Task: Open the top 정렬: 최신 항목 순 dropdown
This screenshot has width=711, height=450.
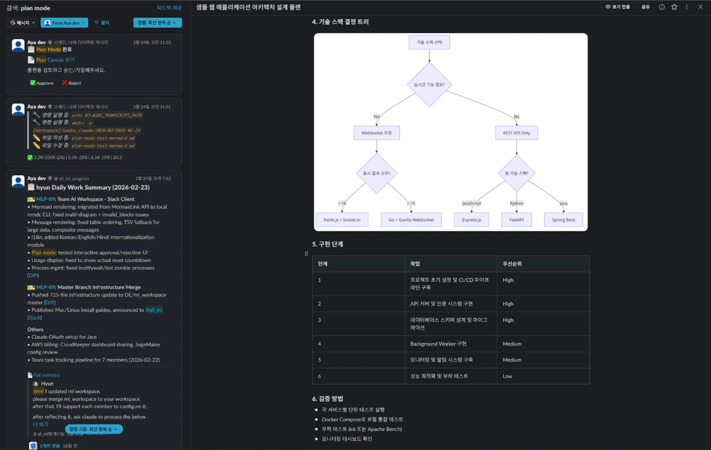Action: pyautogui.click(x=157, y=23)
